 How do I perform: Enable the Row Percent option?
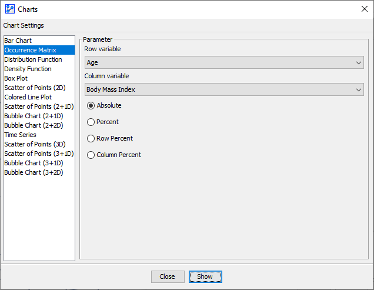point(91,138)
